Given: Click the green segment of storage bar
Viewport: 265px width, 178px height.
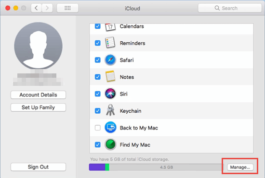Looking at the screenshot, I should pos(107,167).
